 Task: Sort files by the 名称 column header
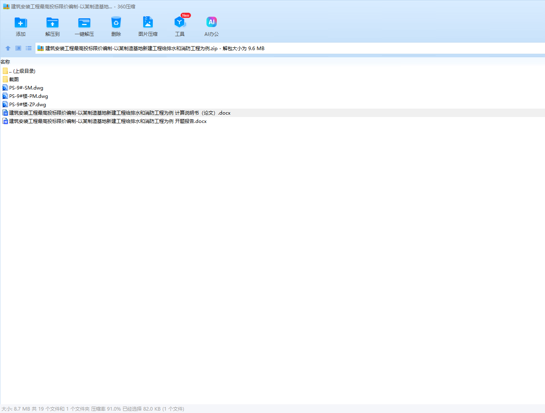(x=5, y=62)
